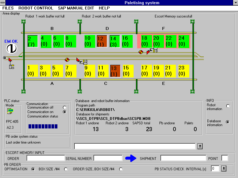Click the robot 2 gripper icon near position 18

click(152, 51)
